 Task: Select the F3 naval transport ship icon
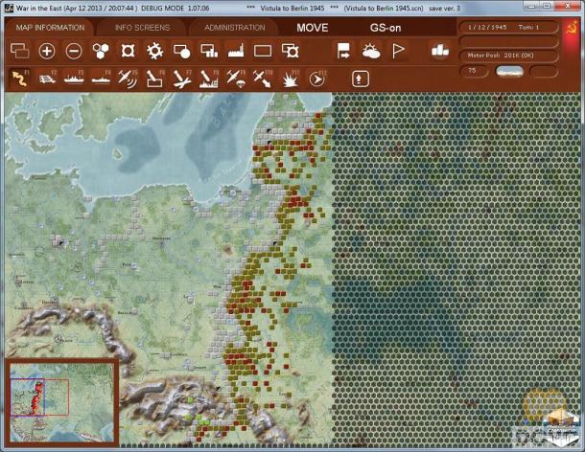tap(74, 79)
